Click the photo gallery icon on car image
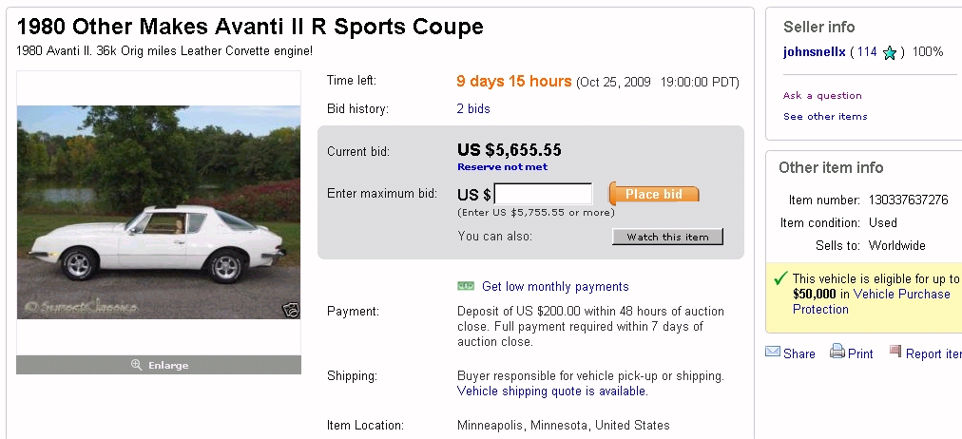 (x=290, y=309)
